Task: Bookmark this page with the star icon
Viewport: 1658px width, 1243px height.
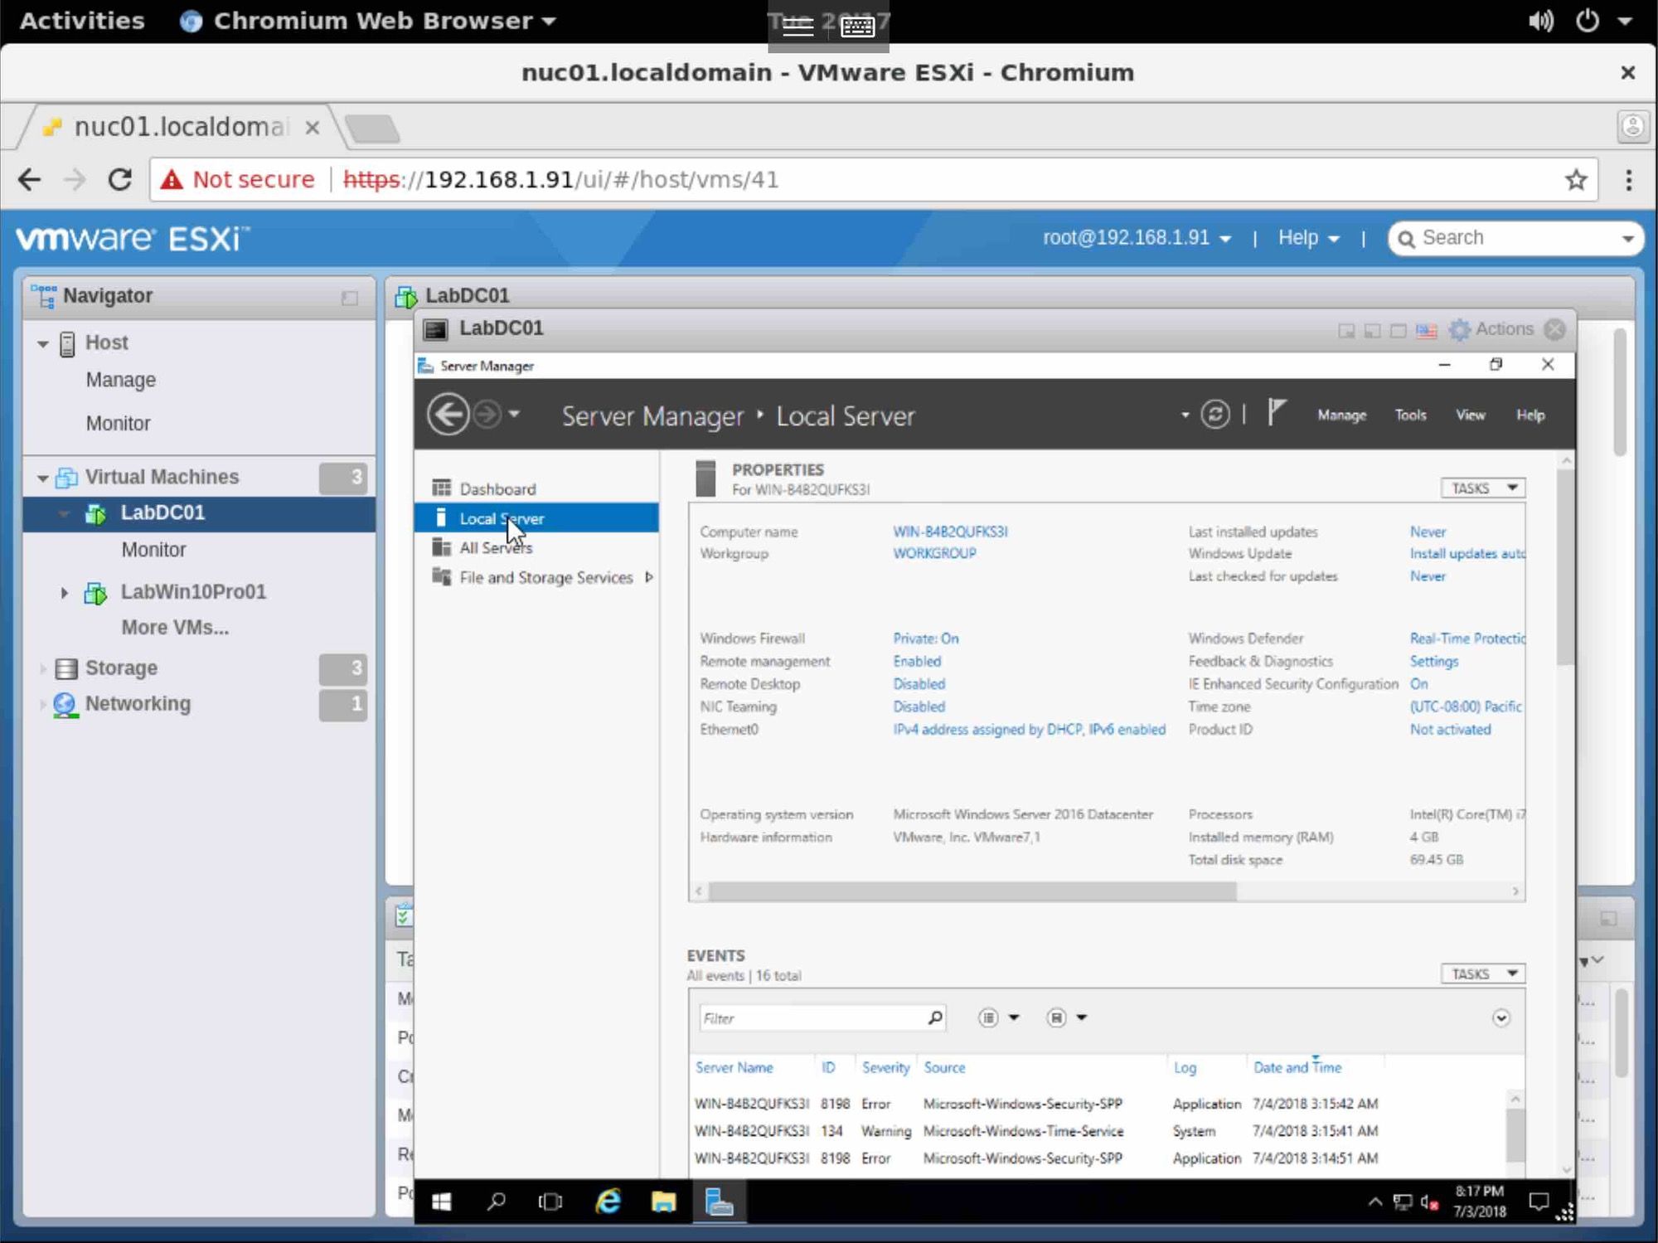Action: coord(1576,179)
